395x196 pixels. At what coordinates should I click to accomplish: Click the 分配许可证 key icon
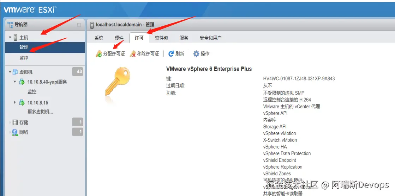99,54
